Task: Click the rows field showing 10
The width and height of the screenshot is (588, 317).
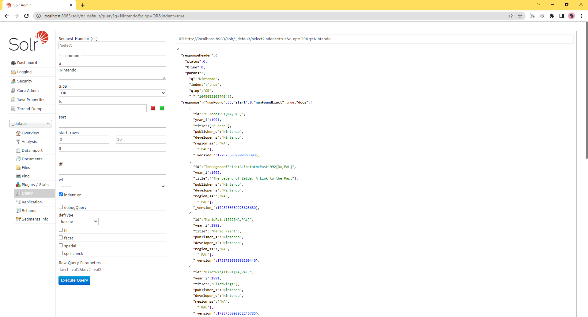Action: (141, 140)
